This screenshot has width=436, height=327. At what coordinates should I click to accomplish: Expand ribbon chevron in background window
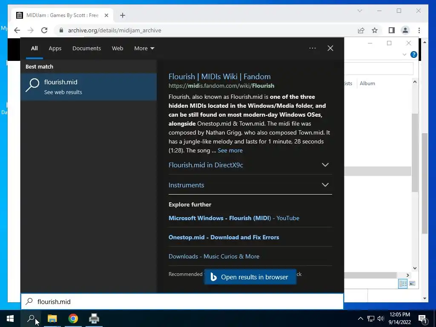click(404, 54)
